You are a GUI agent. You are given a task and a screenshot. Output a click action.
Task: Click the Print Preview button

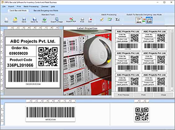pyautogui.click(x=123, y=95)
